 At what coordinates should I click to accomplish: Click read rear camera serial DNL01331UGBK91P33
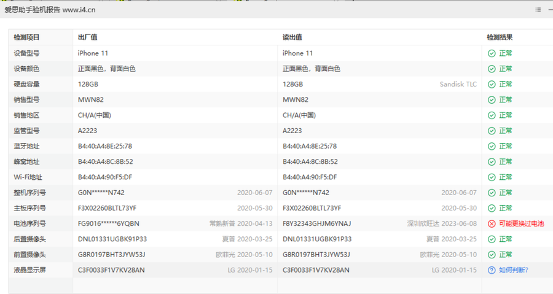point(317,239)
